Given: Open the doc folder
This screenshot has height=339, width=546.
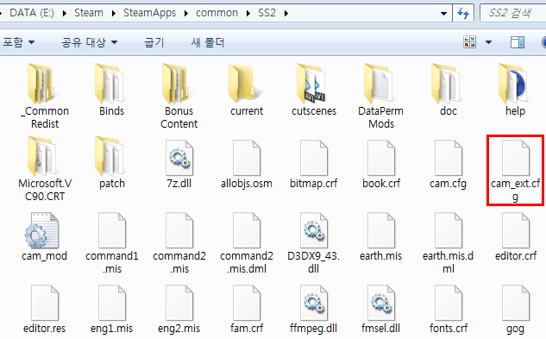Looking at the screenshot, I should pyautogui.click(x=449, y=90).
